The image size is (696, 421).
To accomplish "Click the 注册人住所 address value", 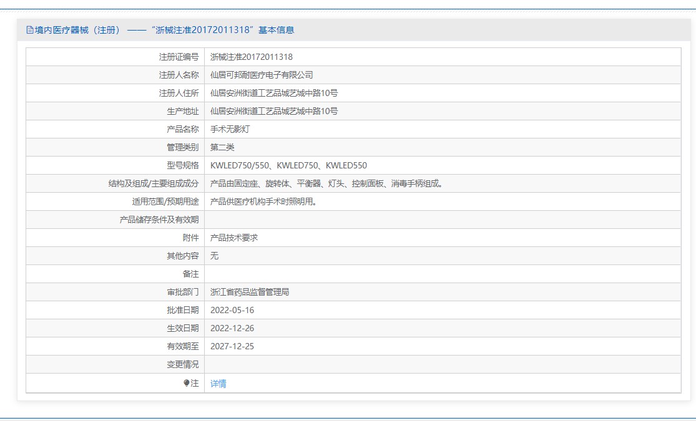I will [274, 93].
